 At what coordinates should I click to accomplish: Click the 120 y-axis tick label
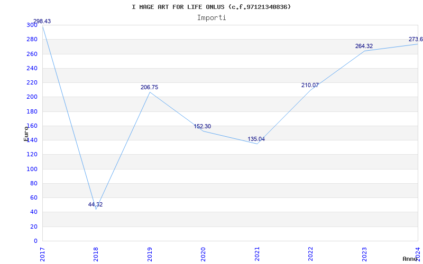32,155
